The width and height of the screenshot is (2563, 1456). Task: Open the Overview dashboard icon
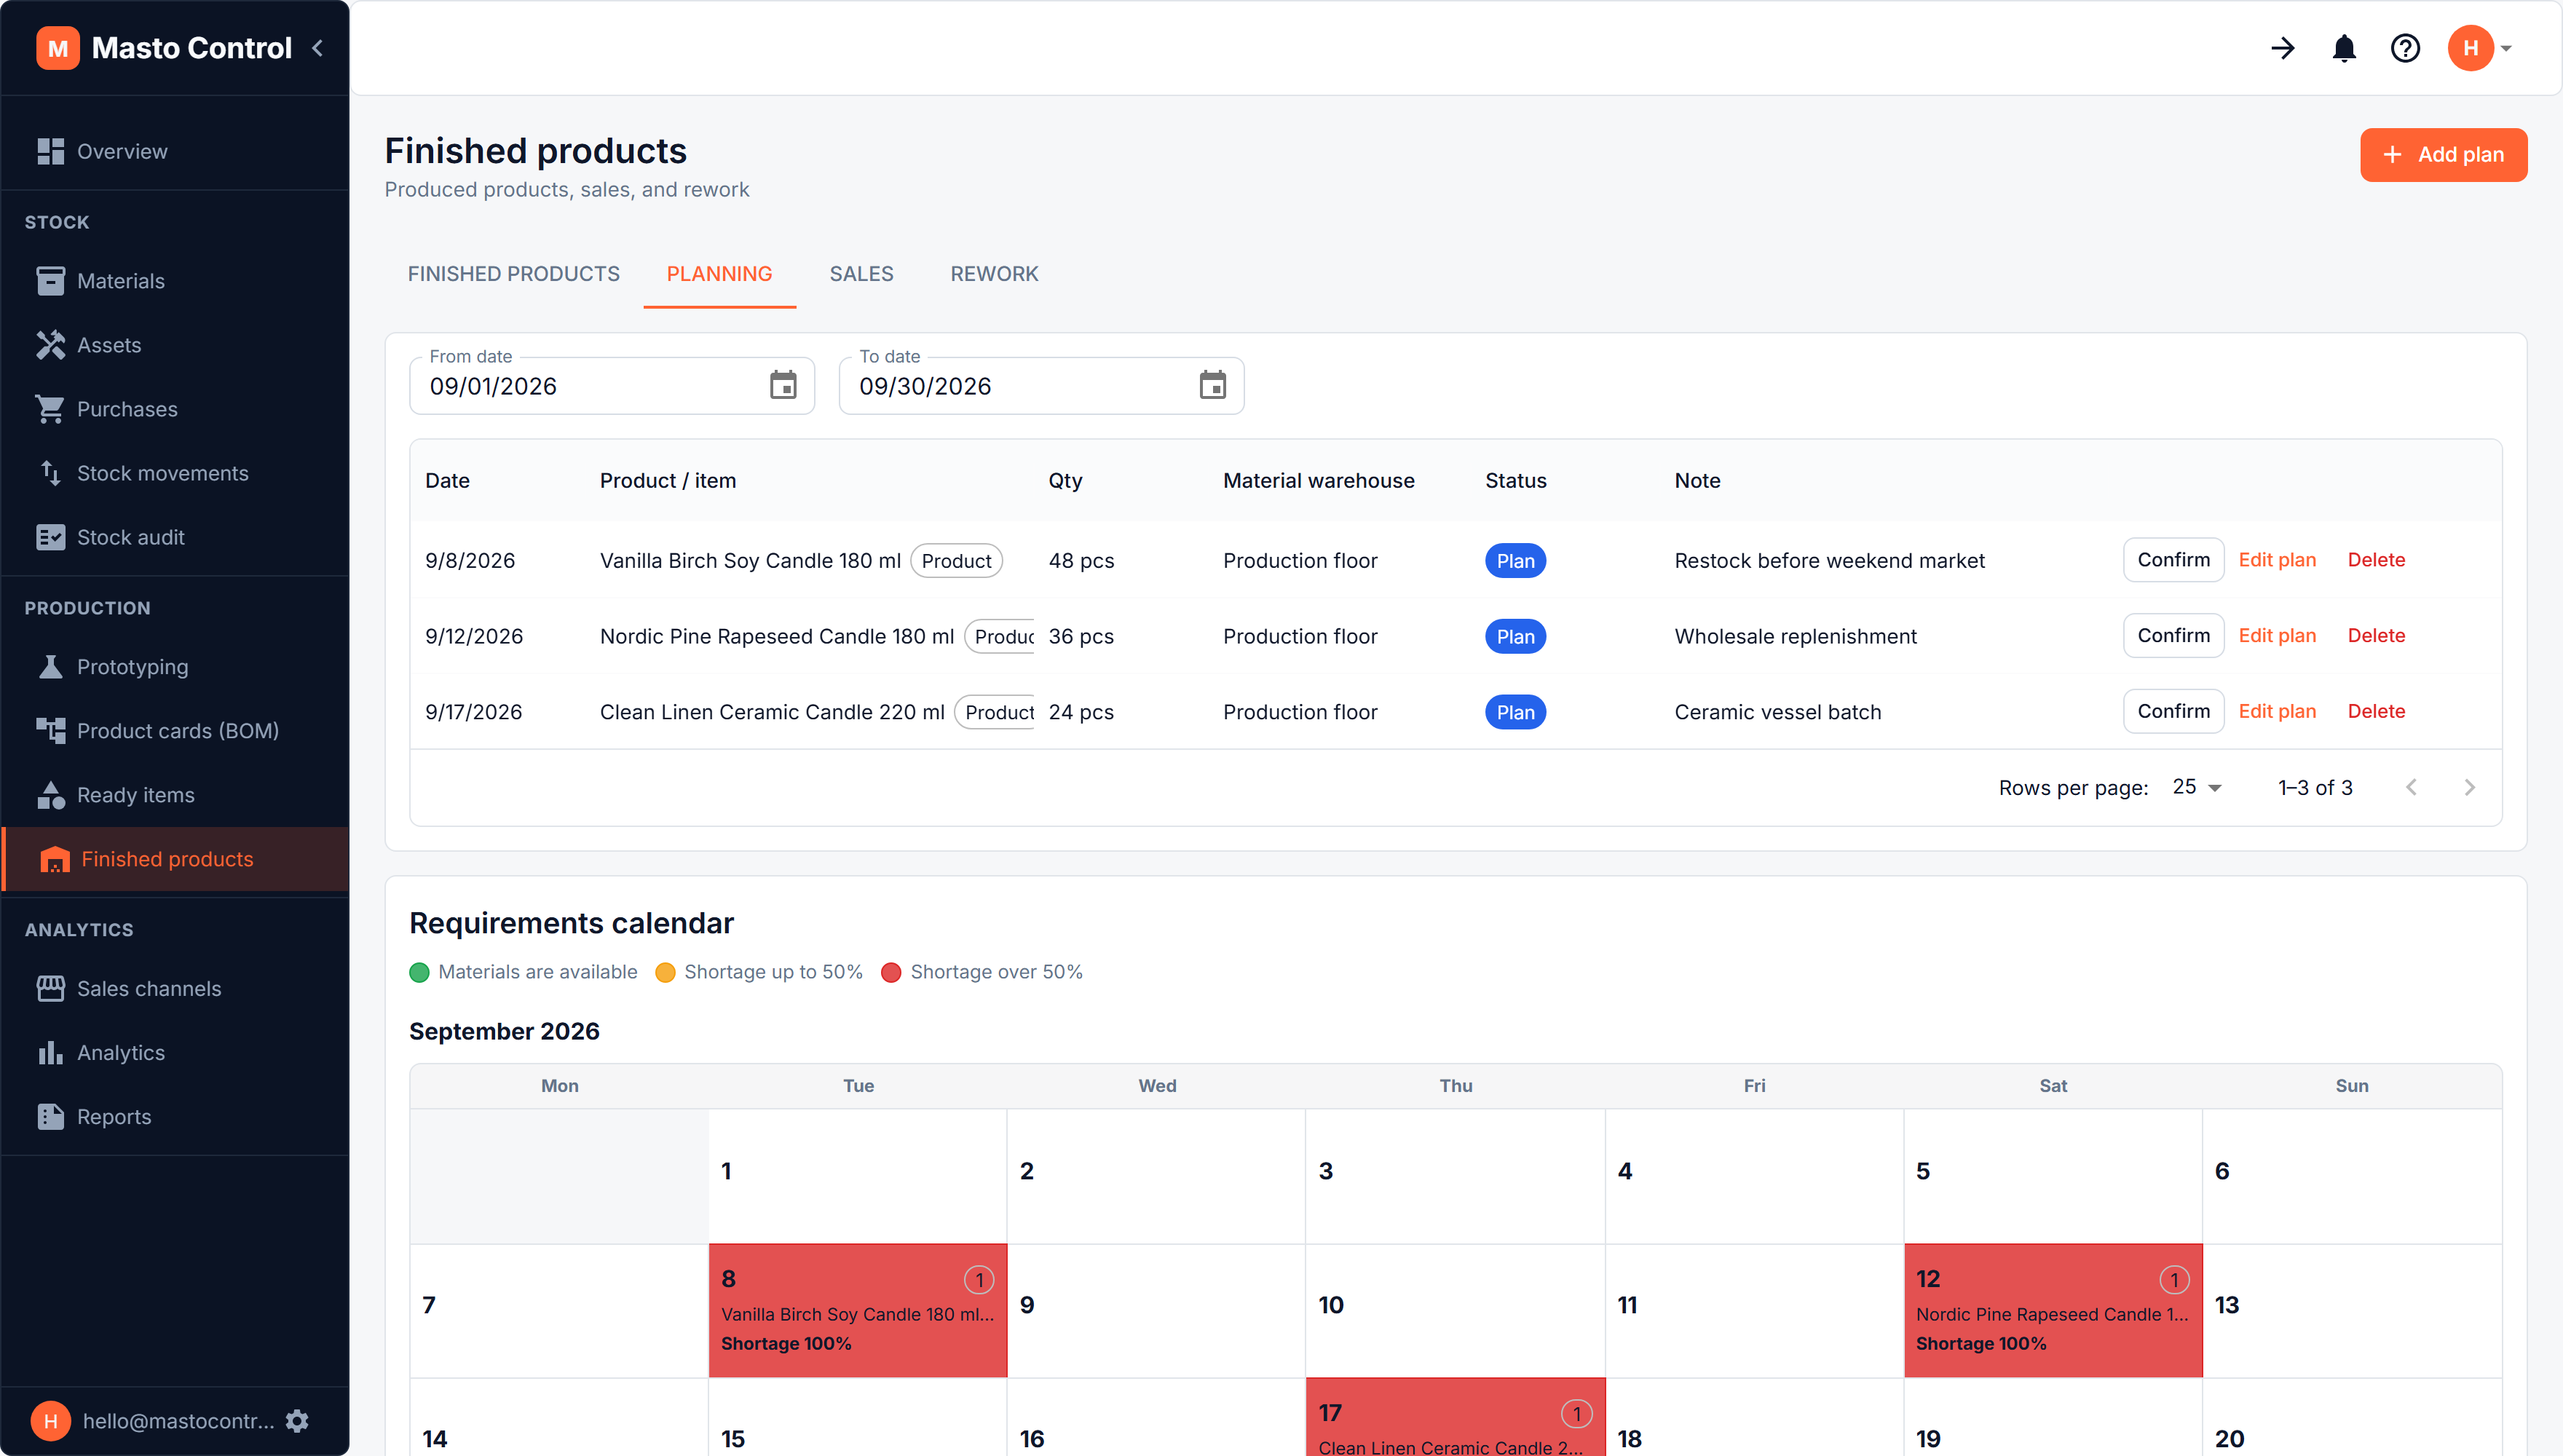pos(50,151)
